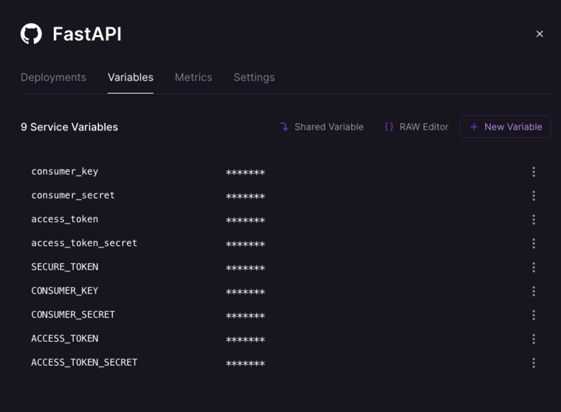Image resolution: width=561 pixels, height=412 pixels.
Task: Open the RAW Editor
Action: tap(416, 127)
